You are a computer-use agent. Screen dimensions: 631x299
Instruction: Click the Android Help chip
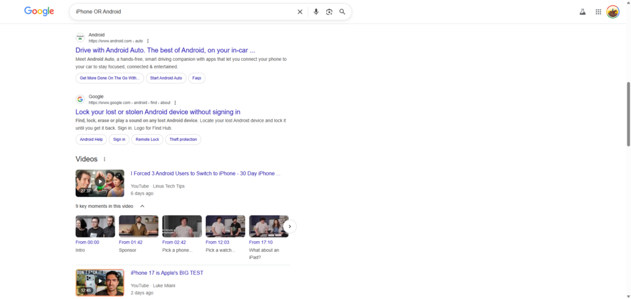(91, 140)
